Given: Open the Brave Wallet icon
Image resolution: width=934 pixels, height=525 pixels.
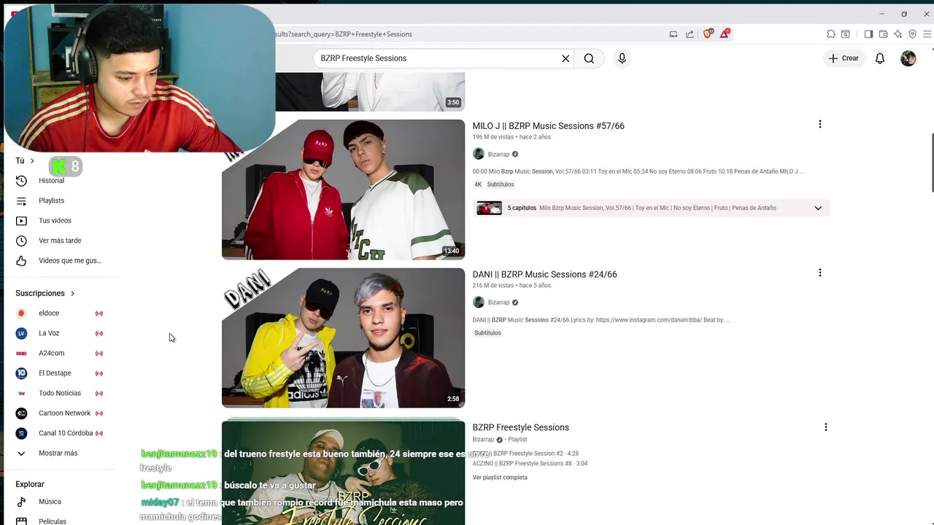Looking at the screenshot, I should [883, 34].
